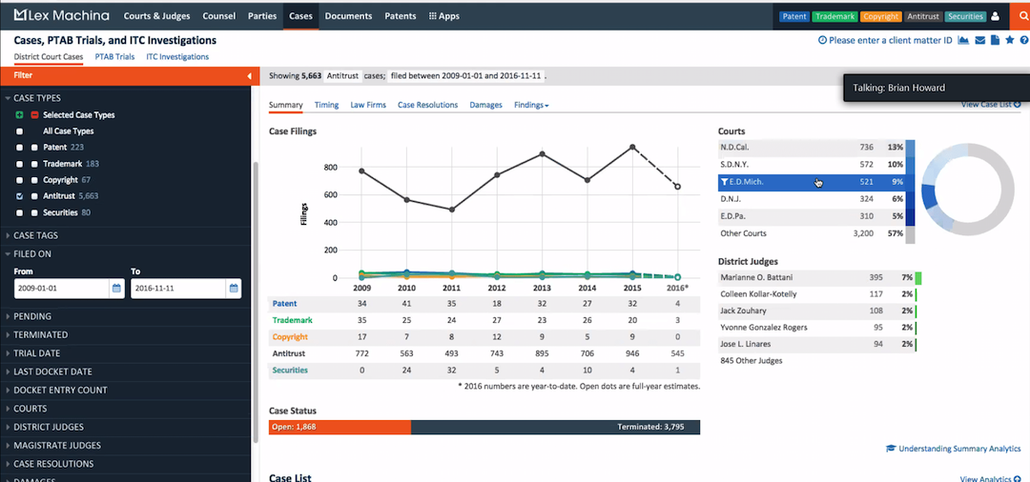Open the Findings dropdown tab

click(x=531, y=105)
